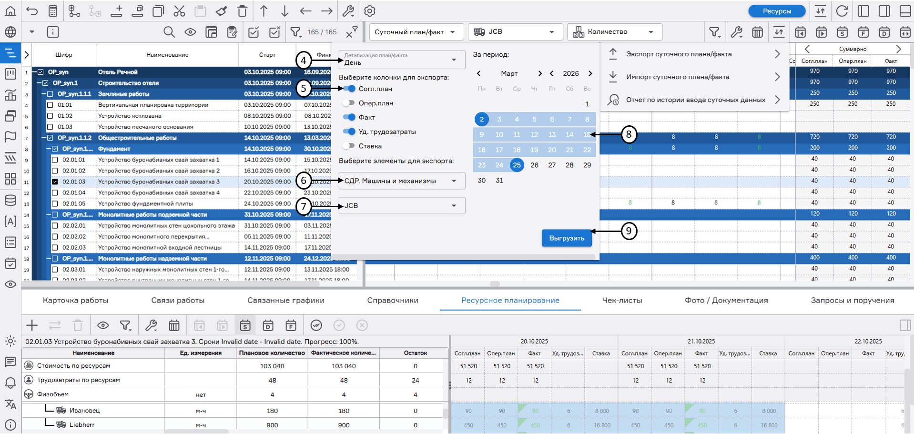Switch to the Чек-листы tab
The width and height of the screenshot is (914, 434).
coord(622,300)
